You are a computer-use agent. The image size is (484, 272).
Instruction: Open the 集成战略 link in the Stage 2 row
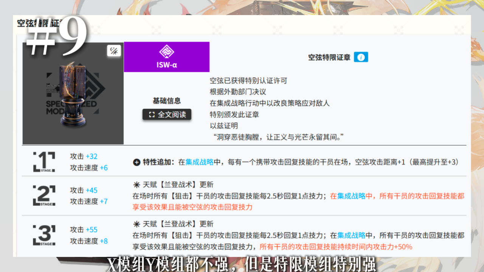click(352, 196)
